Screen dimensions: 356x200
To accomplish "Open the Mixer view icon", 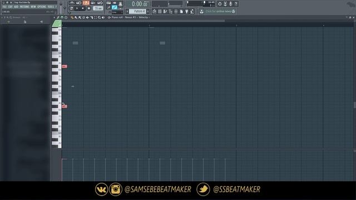I will (x=176, y=11).
